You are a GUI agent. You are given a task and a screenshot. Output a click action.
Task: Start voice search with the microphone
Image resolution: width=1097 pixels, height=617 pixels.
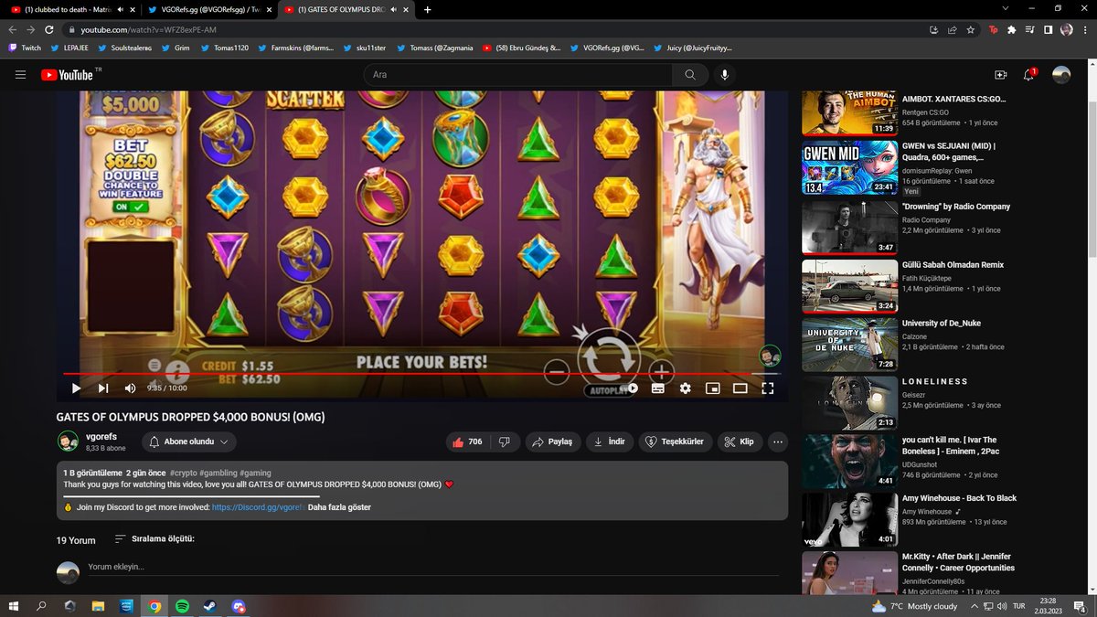(x=725, y=75)
